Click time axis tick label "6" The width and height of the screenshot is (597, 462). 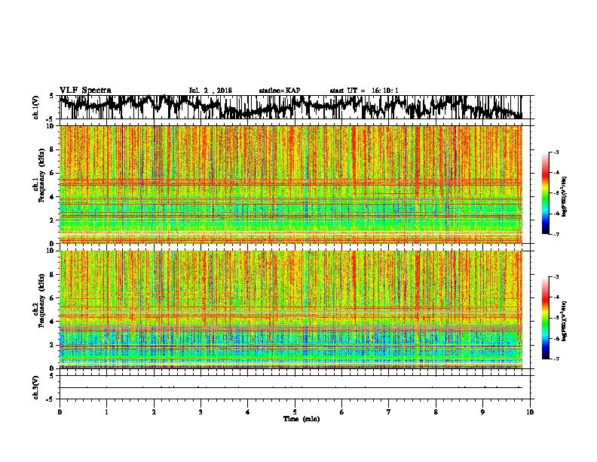point(341,412)
